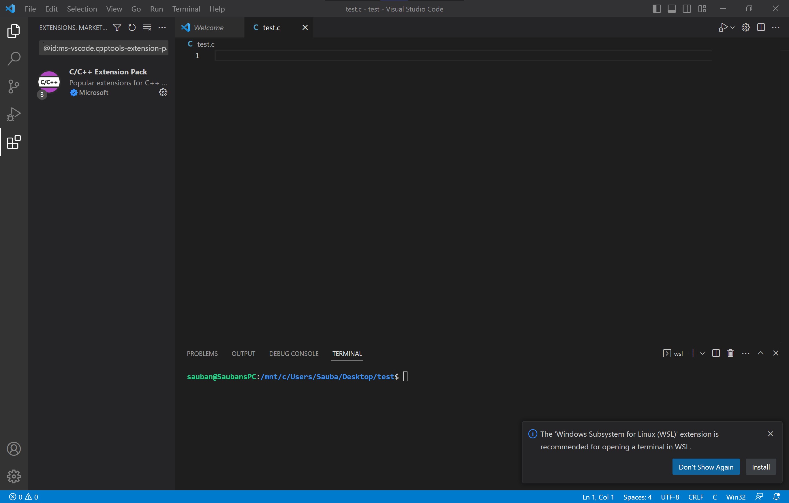Open errors and warnings status indicator

24,497
